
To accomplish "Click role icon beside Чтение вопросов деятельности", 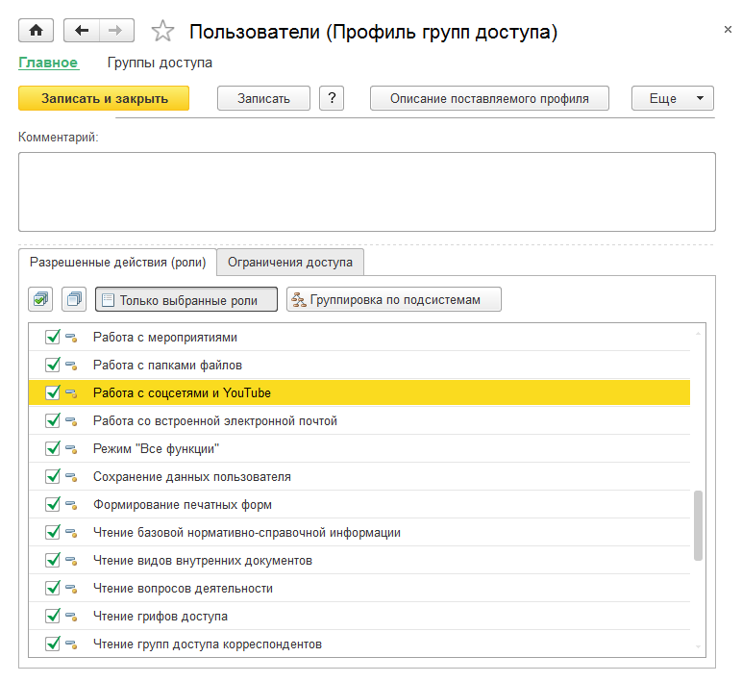I will pyautogui.click(x=71, y=589).
